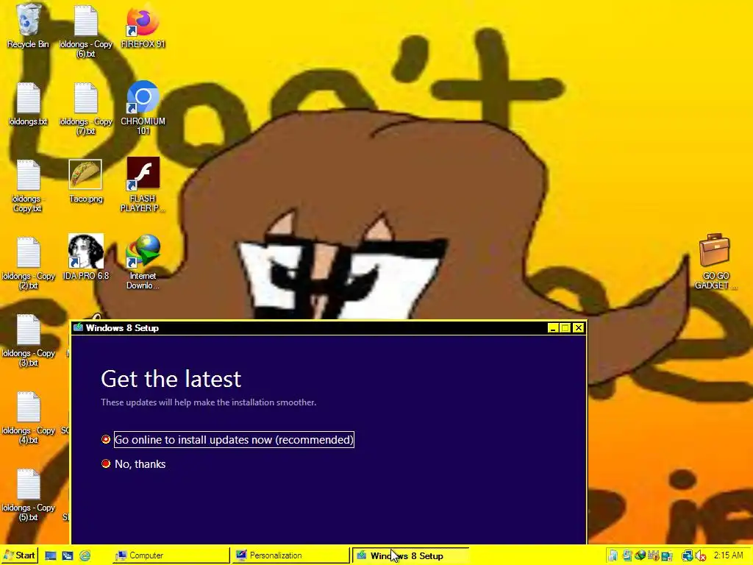753x565 pixels.
Task: Maximize the Windows 8 Setup window
Action: (565, 328)
